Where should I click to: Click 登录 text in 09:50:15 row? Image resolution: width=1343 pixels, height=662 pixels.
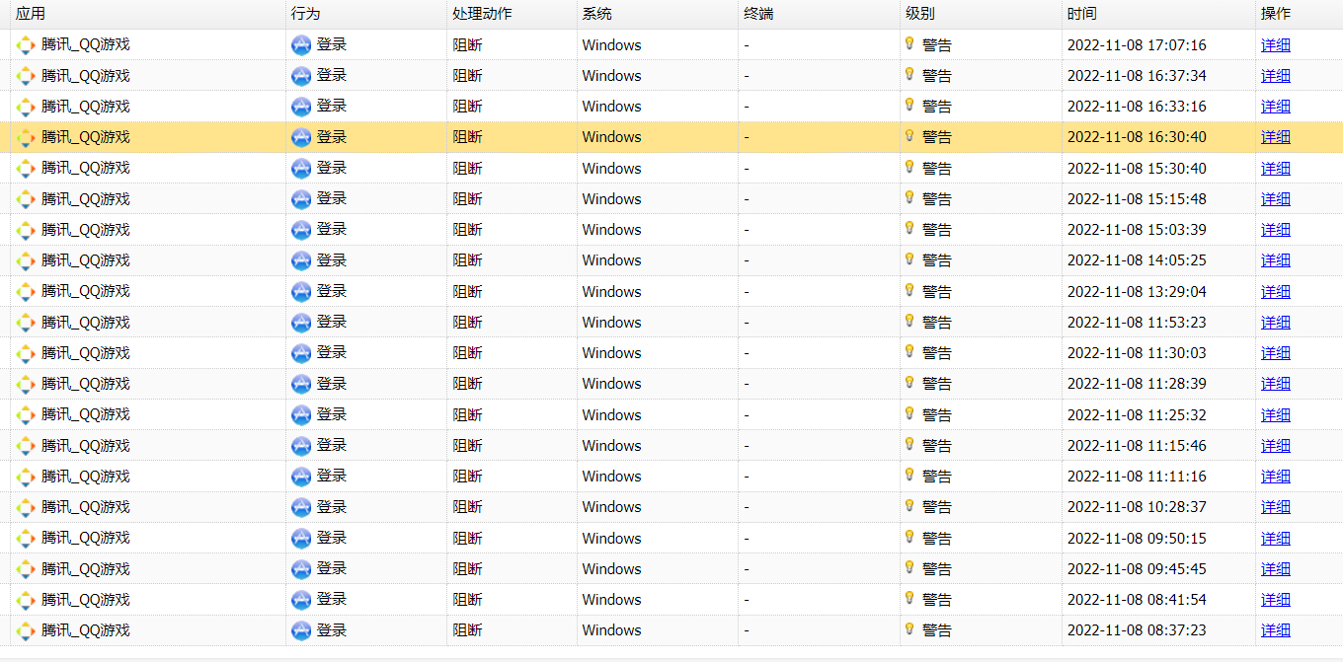click(332, 539)
